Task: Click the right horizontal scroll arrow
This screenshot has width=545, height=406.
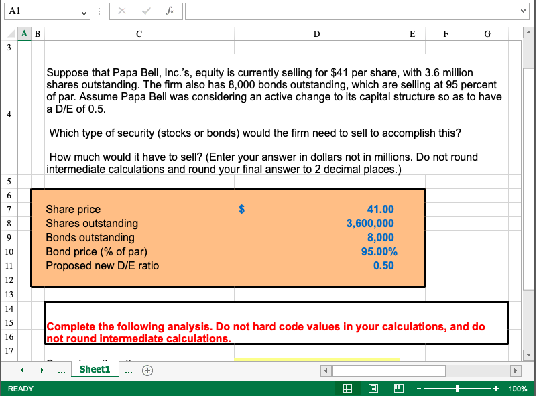Action: [516, 370]
